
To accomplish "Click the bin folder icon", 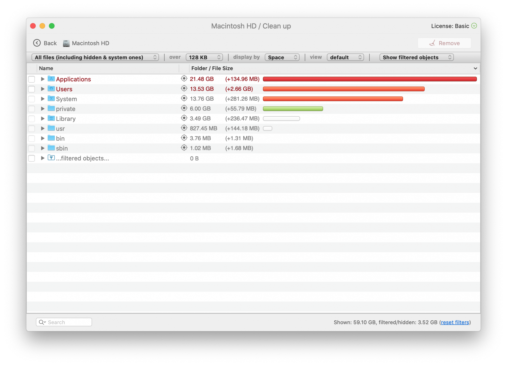I will 51,138.
